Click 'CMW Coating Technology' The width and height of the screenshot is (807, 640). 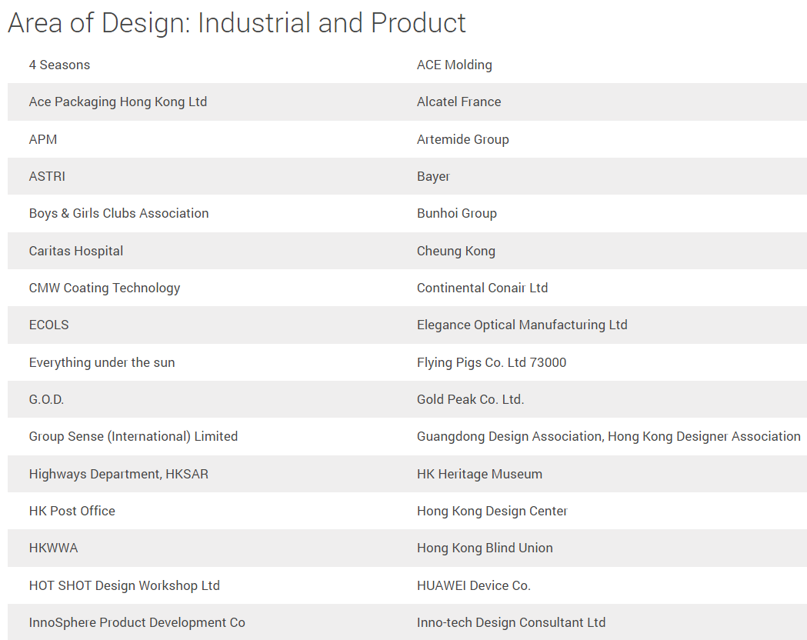coord(105,288)
